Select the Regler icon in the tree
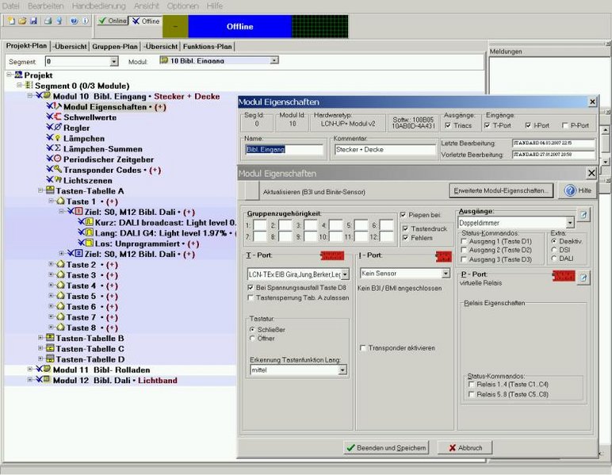Viewport: 612px width, 475px height. click(x=58, y=127)
